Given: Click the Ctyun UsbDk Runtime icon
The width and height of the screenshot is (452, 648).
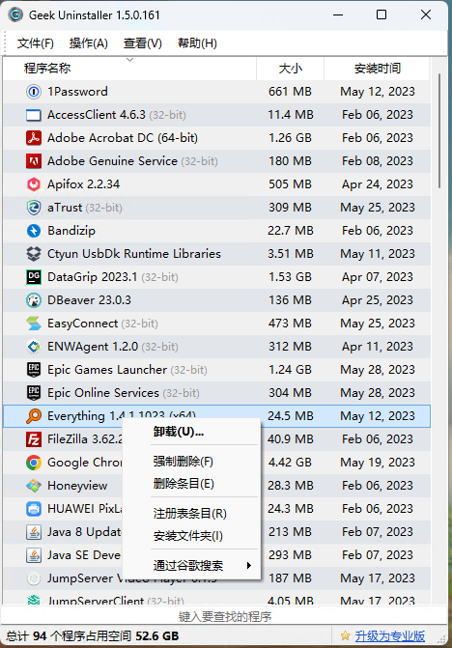Looking at the screenshot, I should 34,253.
